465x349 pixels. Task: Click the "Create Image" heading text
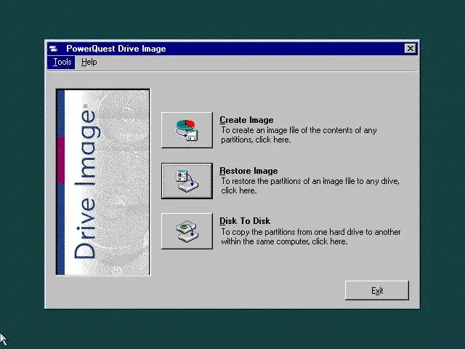click(246, 120)
